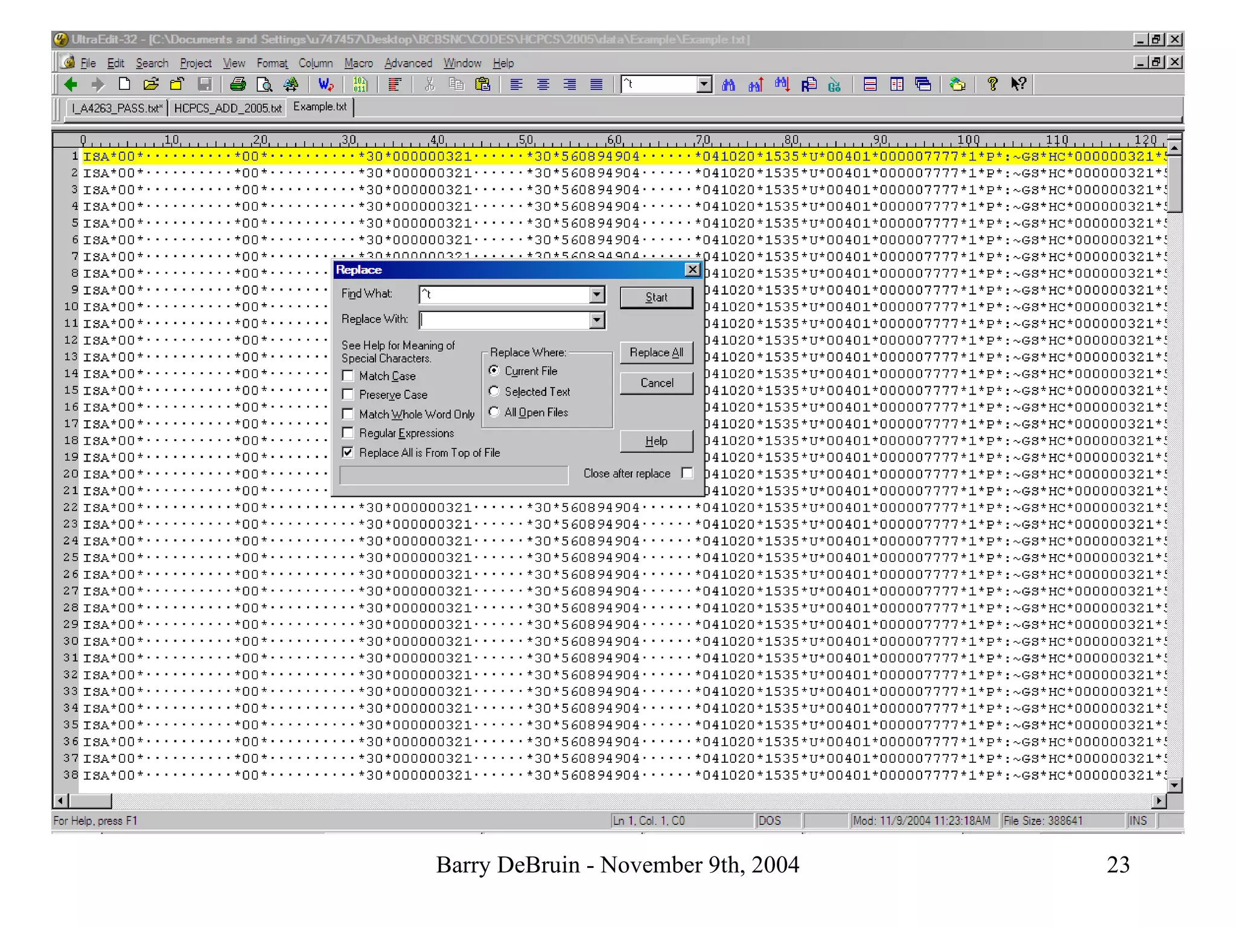Toggle Word Wrap toolbar icon

pos(326,84)
